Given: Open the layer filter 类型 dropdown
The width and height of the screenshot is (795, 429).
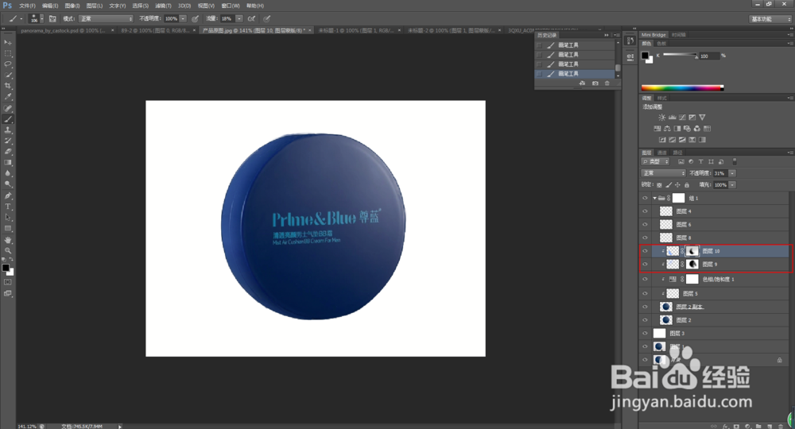Looking at the screenshot, I should [x=656, y=161].
